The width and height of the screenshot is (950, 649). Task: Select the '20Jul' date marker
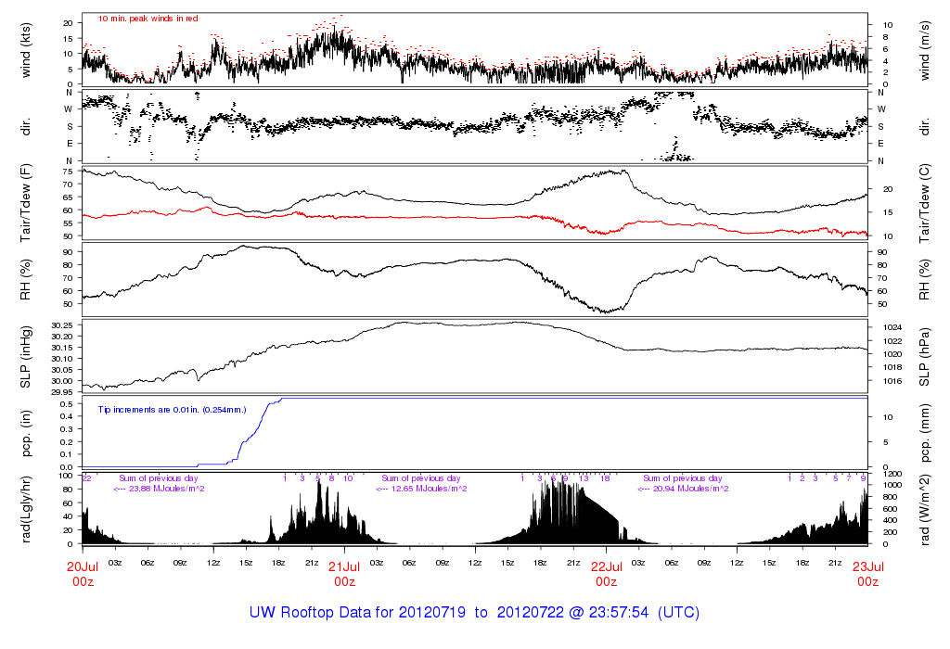[x=83, y=567]
